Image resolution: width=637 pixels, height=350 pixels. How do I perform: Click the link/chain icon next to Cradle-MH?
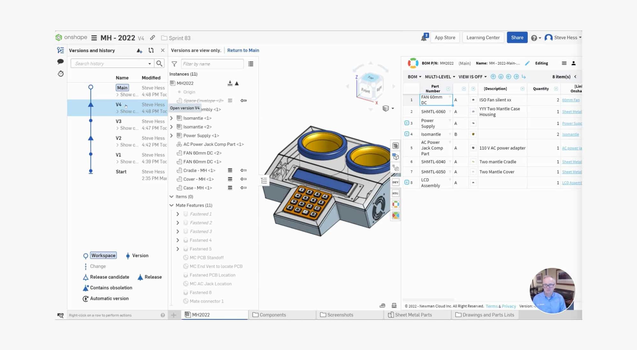[x=244, y=170]
